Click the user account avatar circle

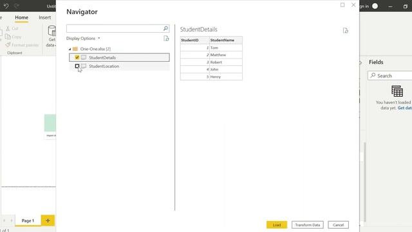(375, 6)
